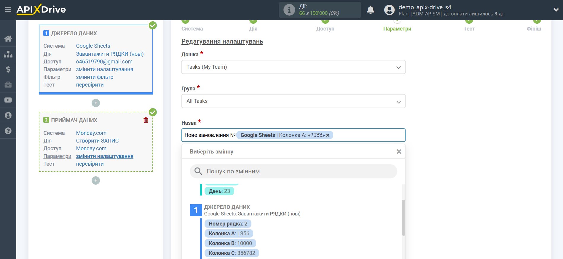
Task: Click the demo_apix-drive_s4 account name
Action: tap(425, 7)
